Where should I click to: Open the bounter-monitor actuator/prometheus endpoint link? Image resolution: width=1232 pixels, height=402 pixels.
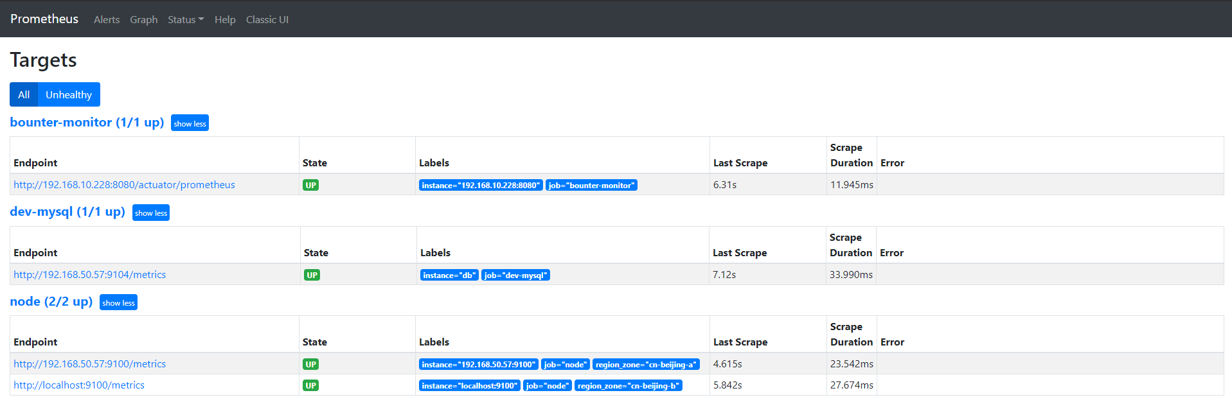click(x=124, y=185)
